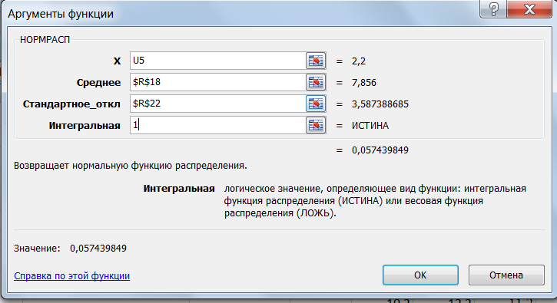Click the Значение: 0,057439849 line
557x303 pixels.
point(70,248)
